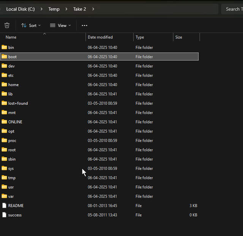Click the home folder name

tap(14, 85)
